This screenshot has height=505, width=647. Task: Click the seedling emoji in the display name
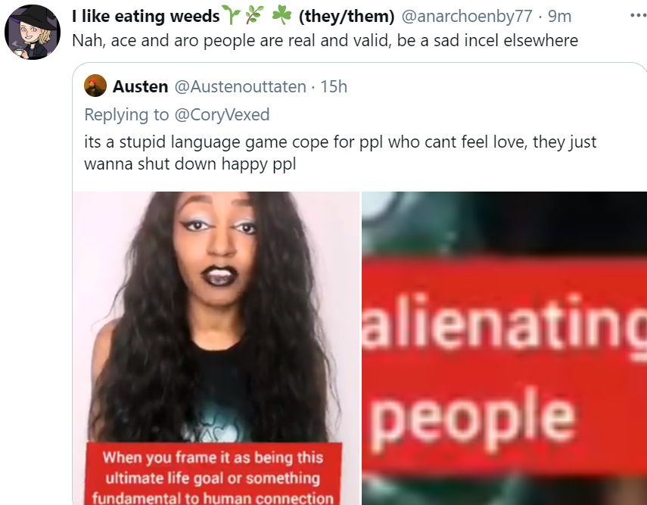click(x=231, y=15)
